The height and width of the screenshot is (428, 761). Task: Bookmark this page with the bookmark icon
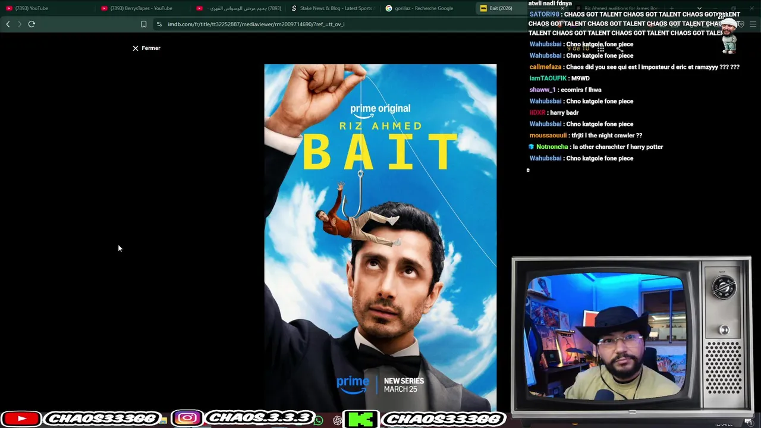point(143,24)
